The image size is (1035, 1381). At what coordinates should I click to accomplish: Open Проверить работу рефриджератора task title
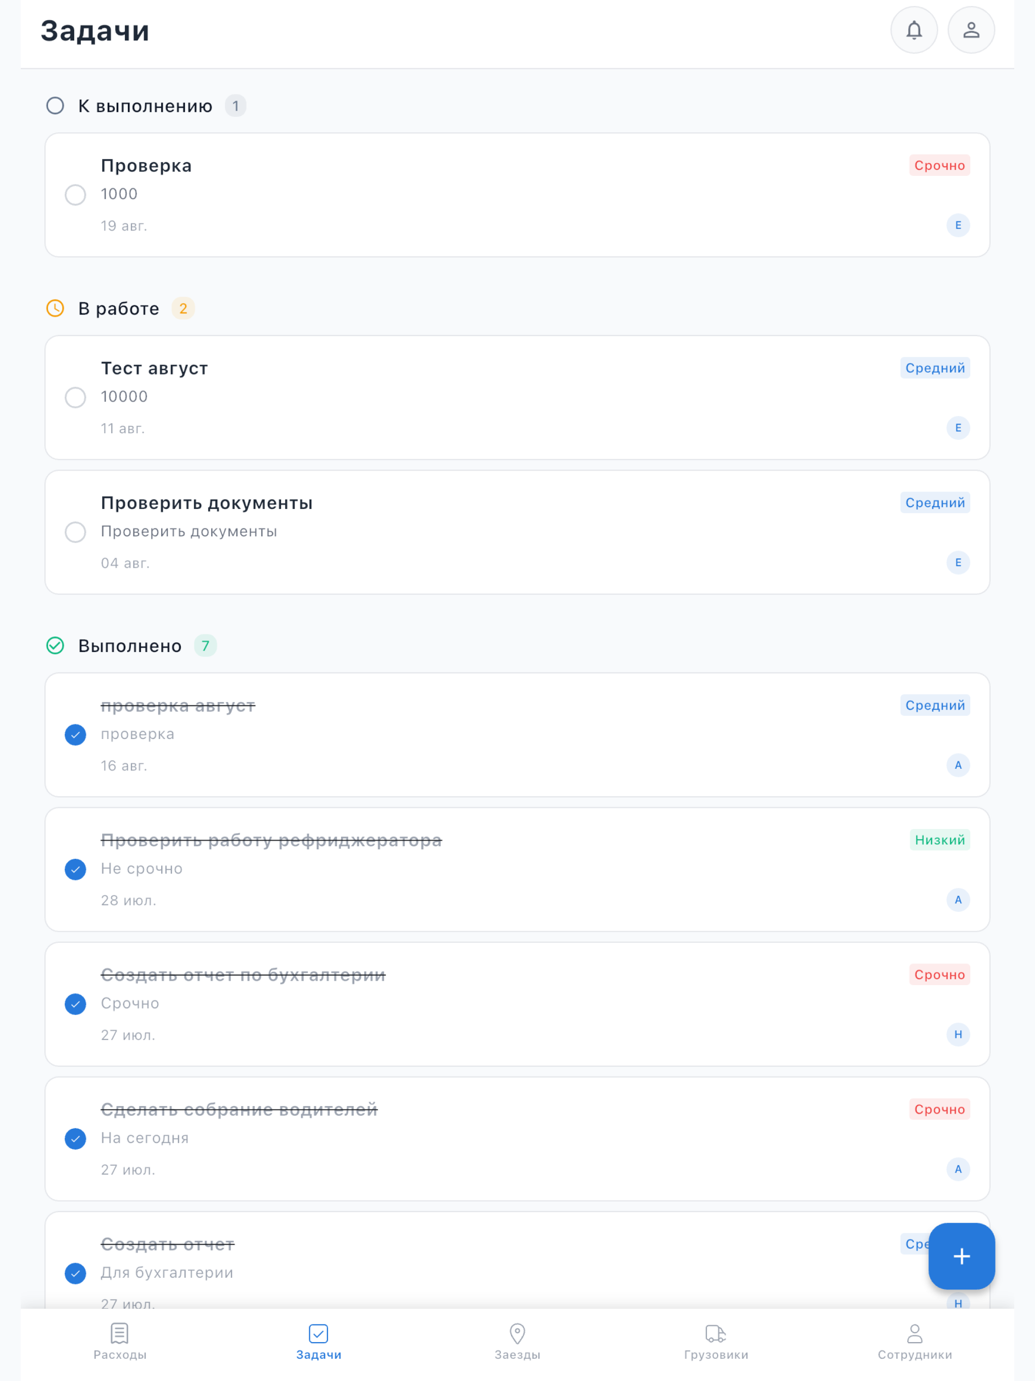[x=271, y=840]
